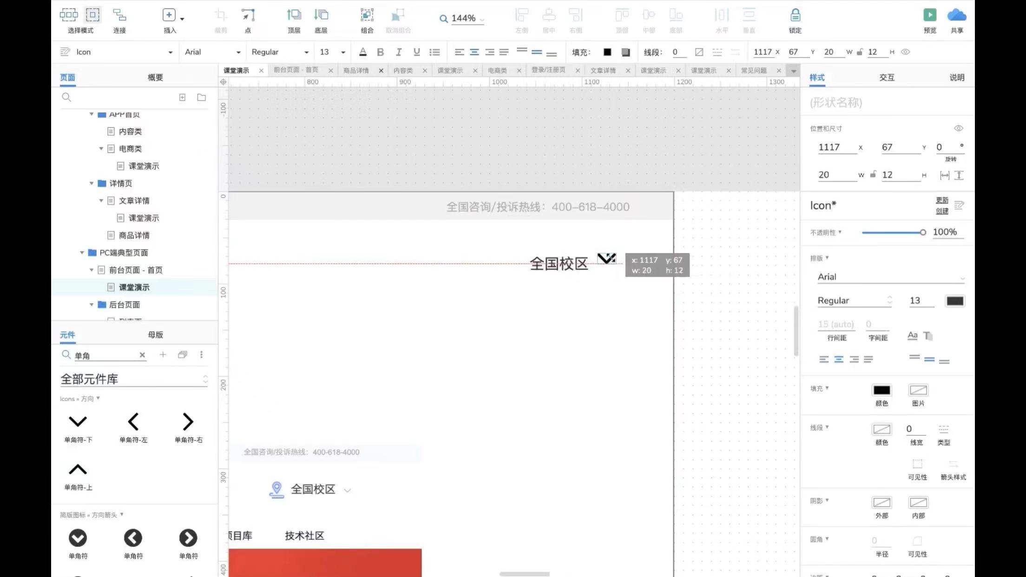
Task: Collapse the PC端典型页面 folder
Action: (x=82, y=253)
